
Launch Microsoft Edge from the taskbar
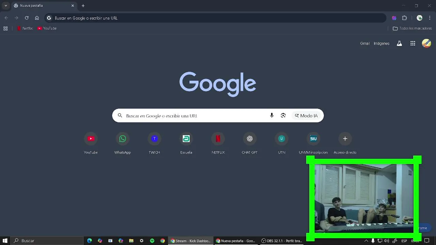[x=89, y=241]
